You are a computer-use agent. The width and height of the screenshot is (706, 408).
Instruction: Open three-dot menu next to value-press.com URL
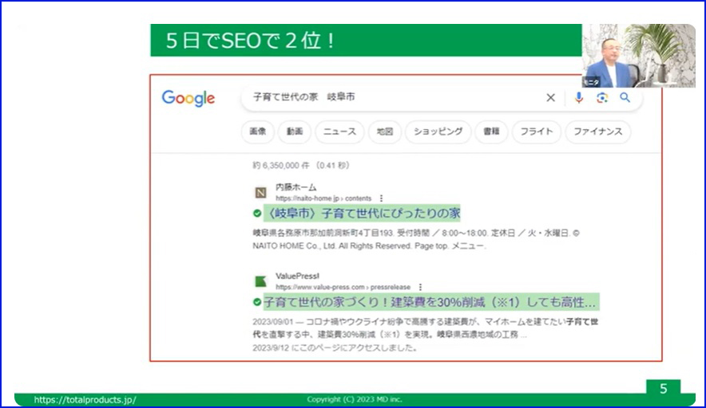pos(420,286)
